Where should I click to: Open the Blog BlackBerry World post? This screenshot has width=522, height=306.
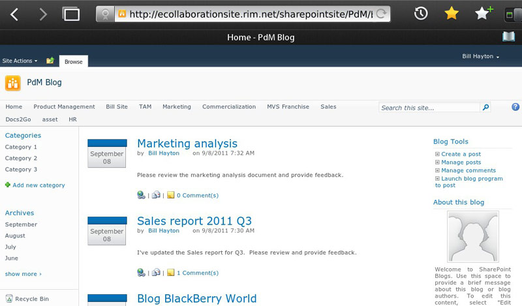point(197,298)
